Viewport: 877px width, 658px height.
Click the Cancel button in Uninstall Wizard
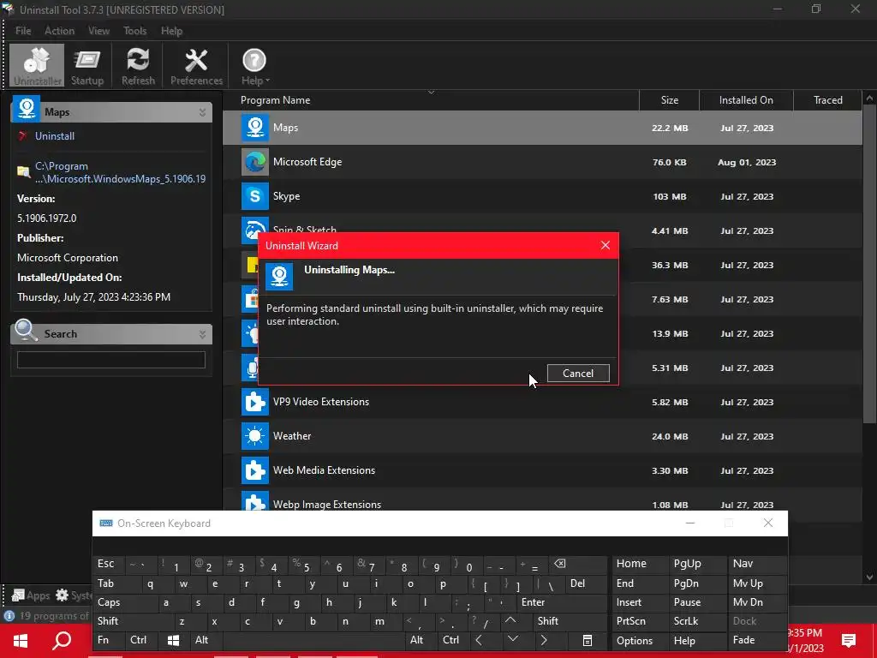(578, 374)
